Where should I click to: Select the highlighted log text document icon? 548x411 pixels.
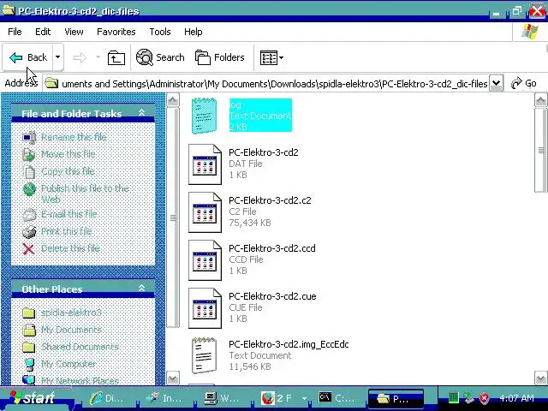tap(204, 116)
